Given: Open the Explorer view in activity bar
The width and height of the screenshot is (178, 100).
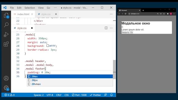Looking at the screenshot, I should (x=6, y=15).
